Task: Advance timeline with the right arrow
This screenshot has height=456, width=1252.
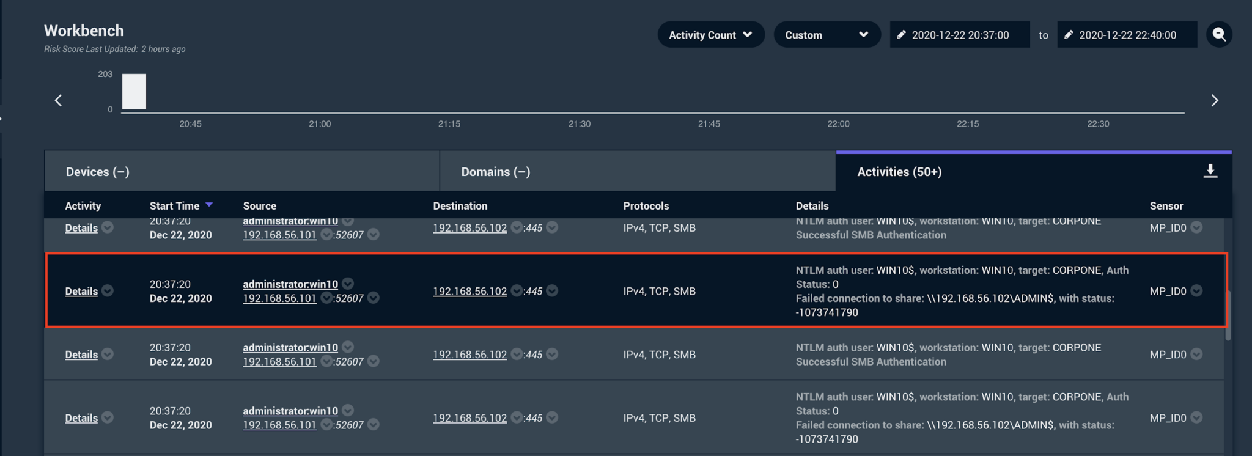Action: click(x=1214, y=100)
